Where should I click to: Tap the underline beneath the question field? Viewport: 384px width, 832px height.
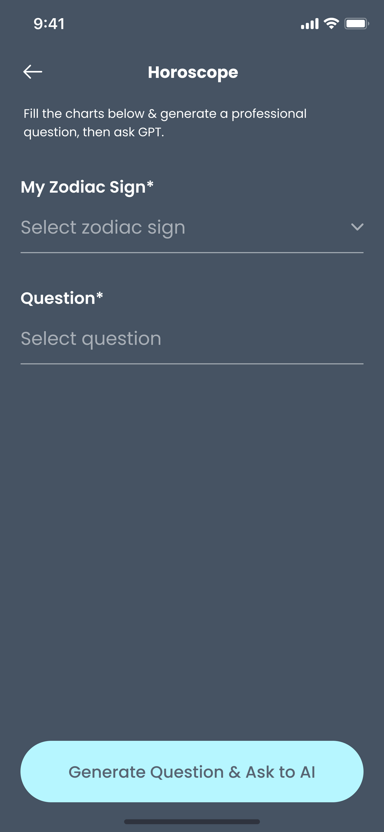click(x=192, y=364)
